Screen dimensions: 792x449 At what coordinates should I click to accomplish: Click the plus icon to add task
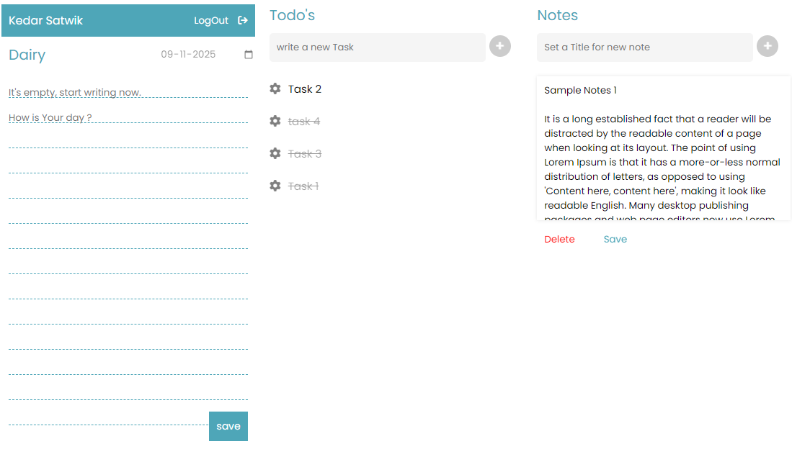coord(500,46)
